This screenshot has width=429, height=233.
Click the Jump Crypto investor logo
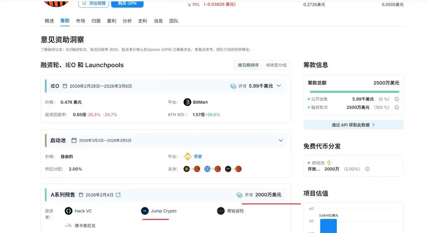(x=145, y=211)
